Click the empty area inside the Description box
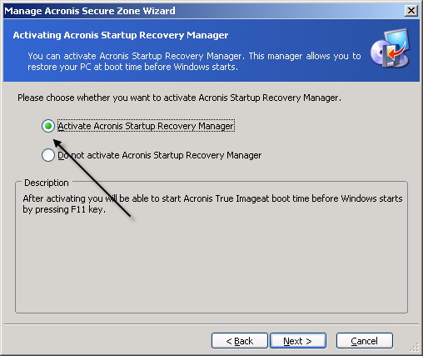 tap(211, 264)
